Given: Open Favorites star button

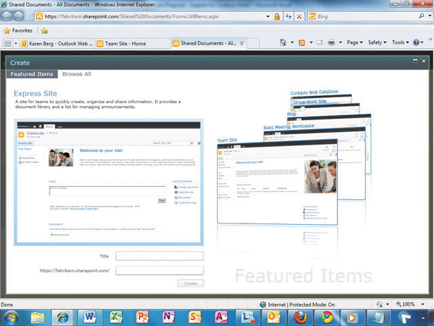Looking at the screenshot, I should (x=18, y=31).
